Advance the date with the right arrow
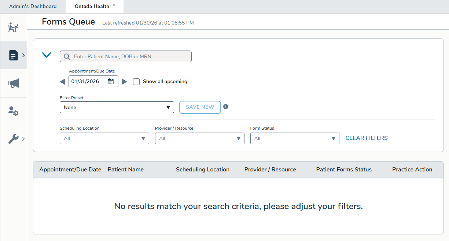Screen dimensions: 449x241 point(124,81)
